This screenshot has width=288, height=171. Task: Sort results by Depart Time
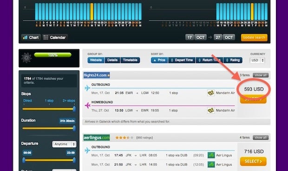tap(182, 60)
